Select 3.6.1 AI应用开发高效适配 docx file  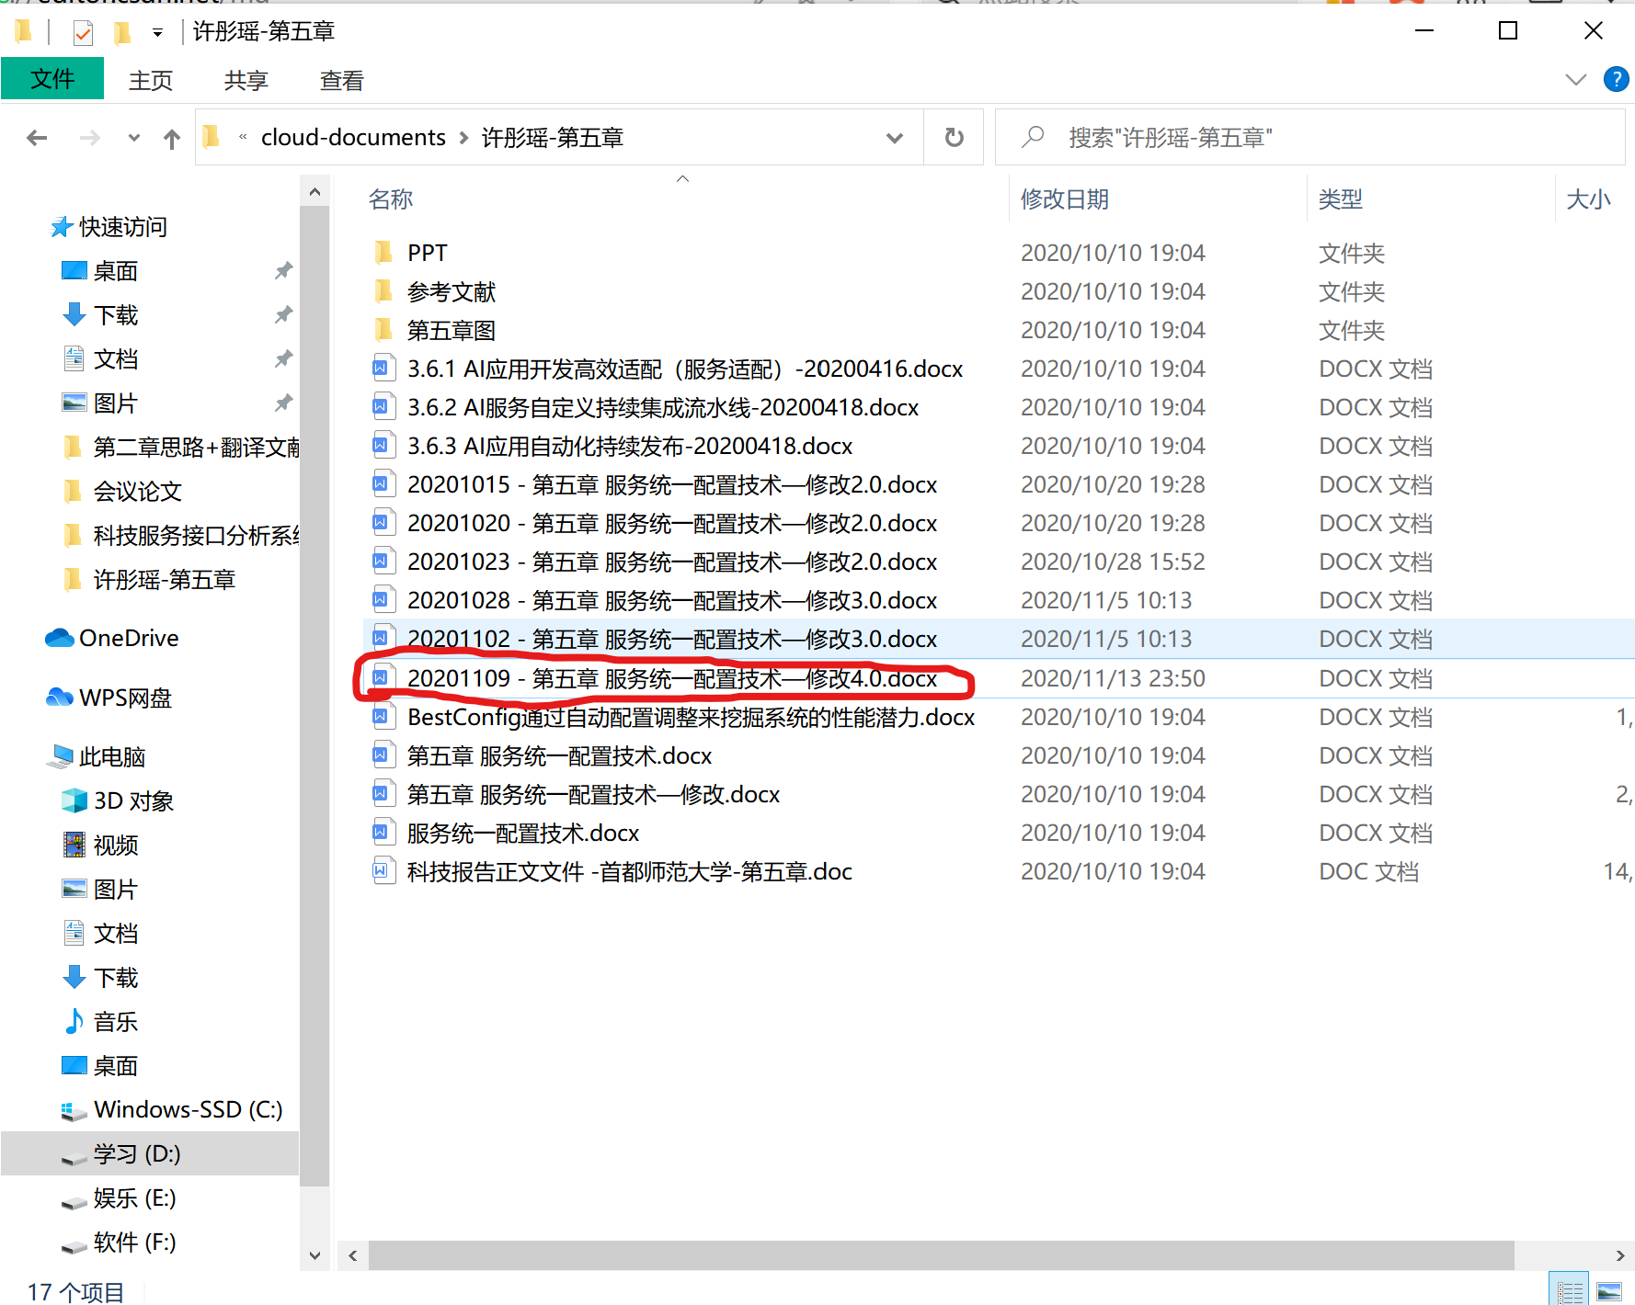(x=685, y=369)
